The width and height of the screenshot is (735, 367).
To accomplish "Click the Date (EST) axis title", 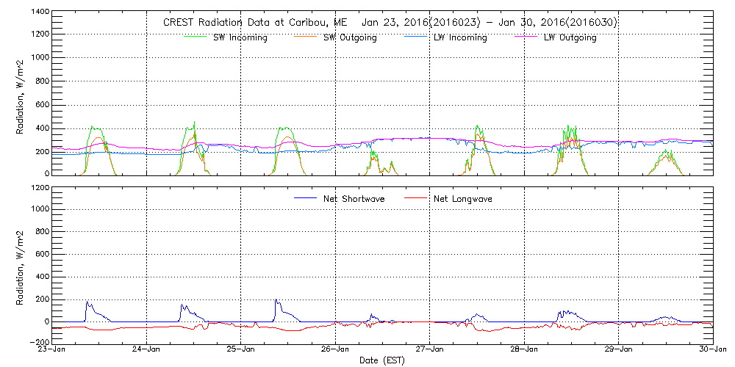I will point(383,360).
